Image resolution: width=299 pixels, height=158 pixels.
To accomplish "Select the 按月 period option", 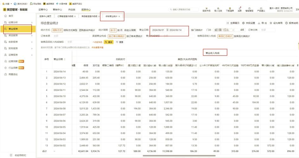I will point(120,30).
